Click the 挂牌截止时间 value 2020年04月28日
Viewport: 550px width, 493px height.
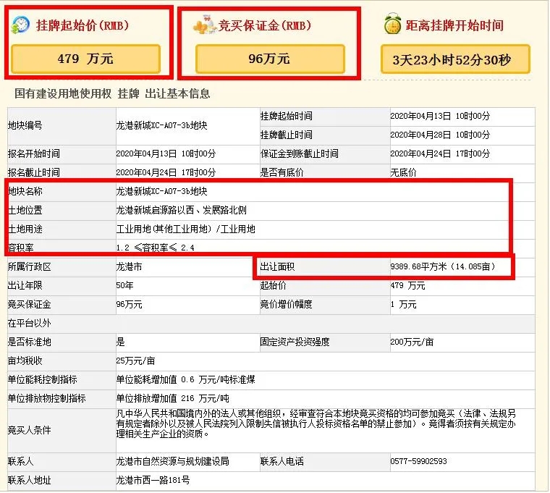click(x=440, y=135)
